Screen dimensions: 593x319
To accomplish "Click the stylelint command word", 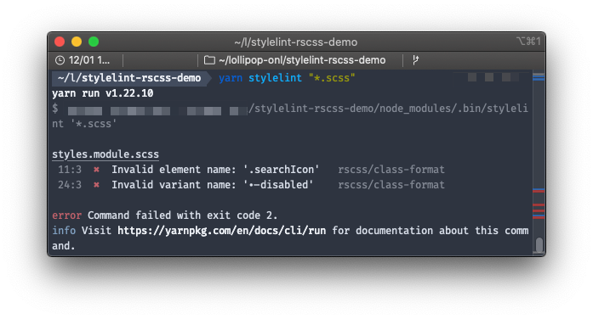I will point(275,78).
